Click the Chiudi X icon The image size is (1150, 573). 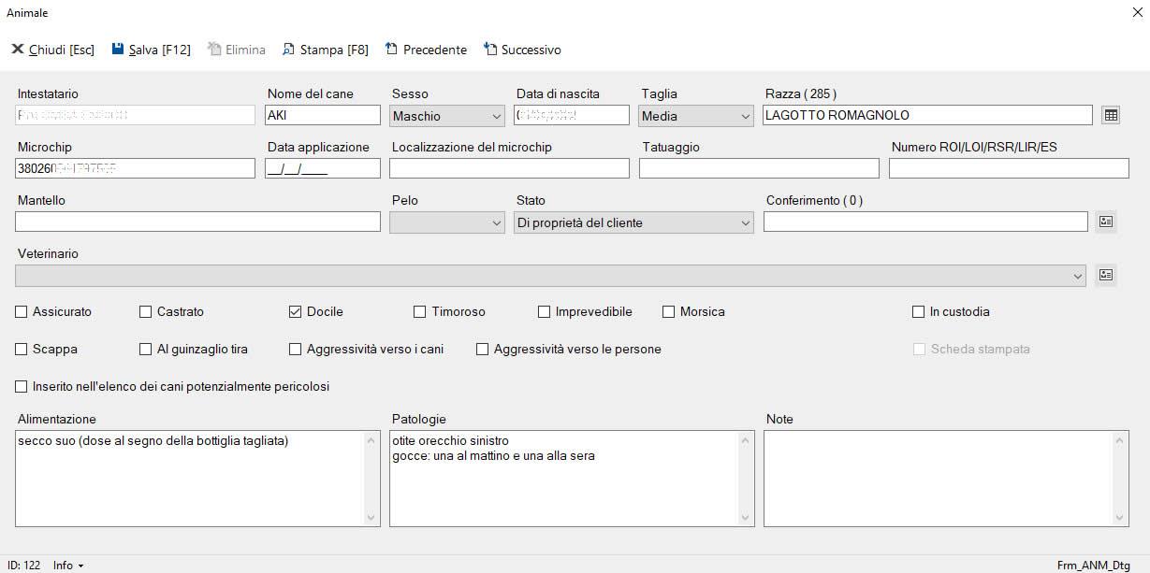17,50
